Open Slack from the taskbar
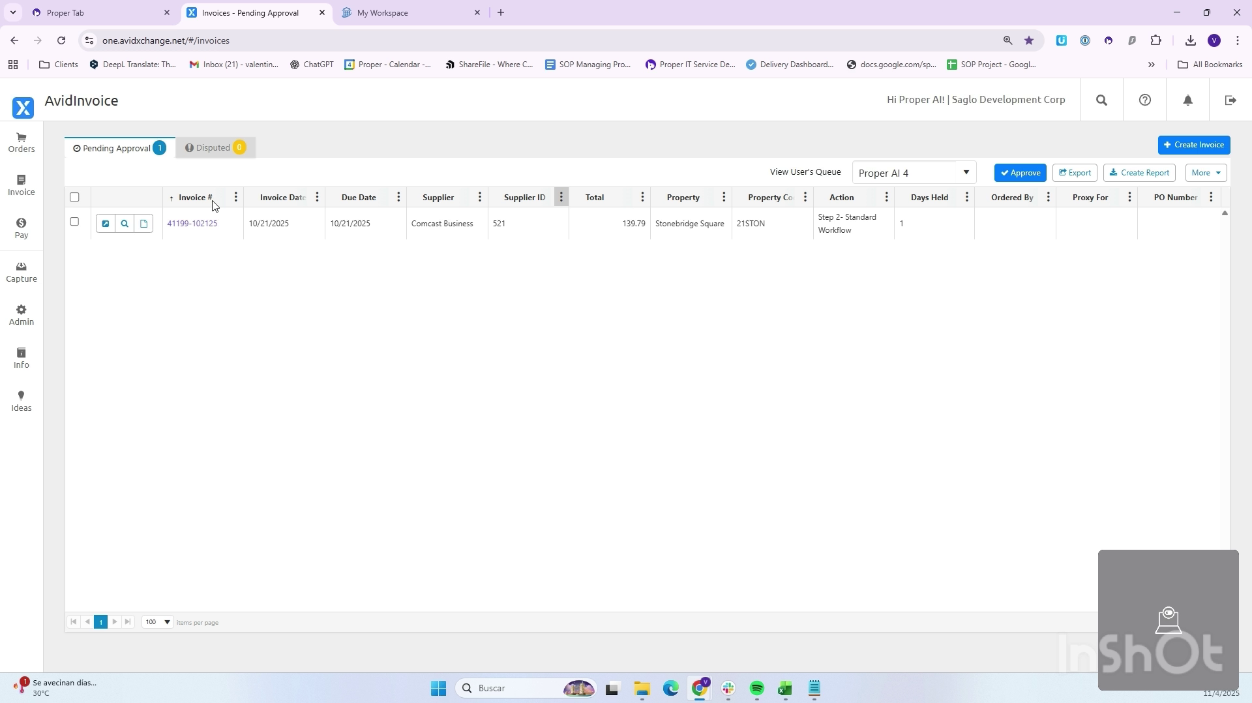Screen dimensions: 1252x703 728,689
